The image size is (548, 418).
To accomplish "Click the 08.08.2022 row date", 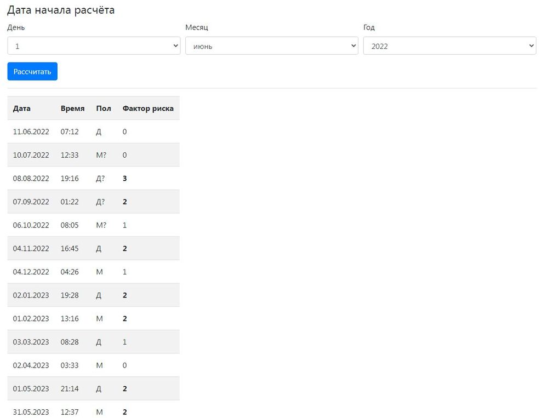I will pos(31,179).
